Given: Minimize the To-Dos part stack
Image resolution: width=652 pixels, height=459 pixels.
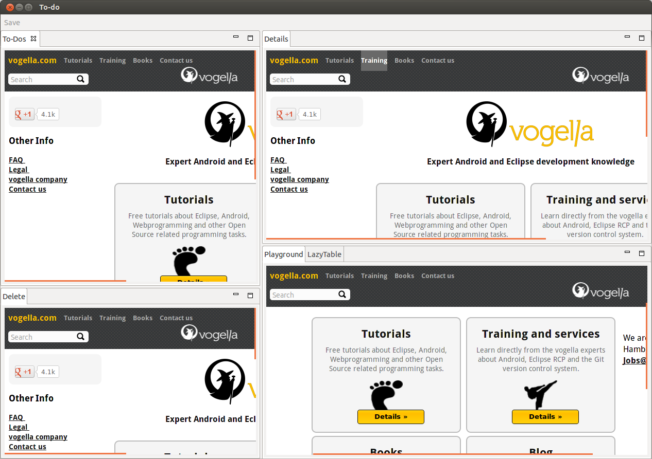Looking at the screenshot, I should 236,37.
